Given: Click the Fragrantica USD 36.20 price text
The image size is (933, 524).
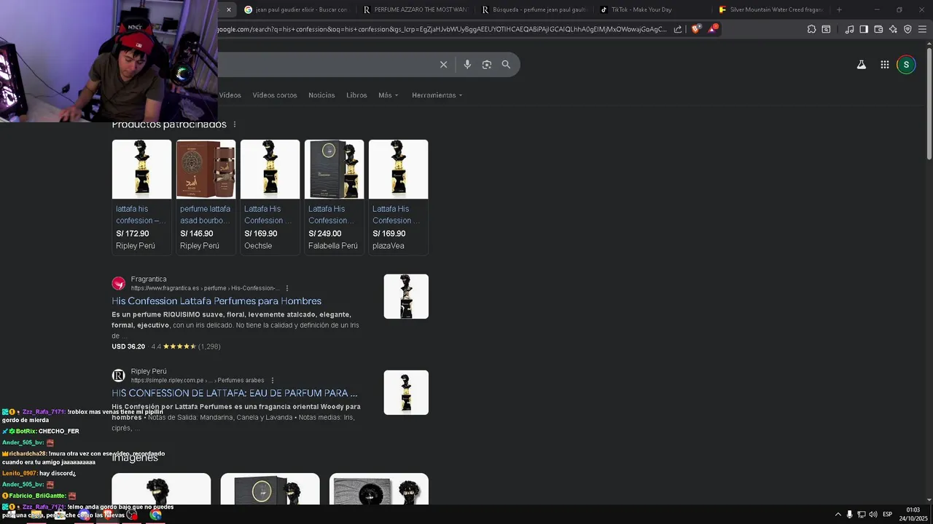Looking at the screenshot, I should (x=128, y=346).
